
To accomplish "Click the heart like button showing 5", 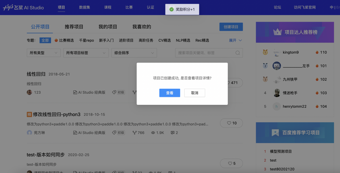I will [231, 163].
